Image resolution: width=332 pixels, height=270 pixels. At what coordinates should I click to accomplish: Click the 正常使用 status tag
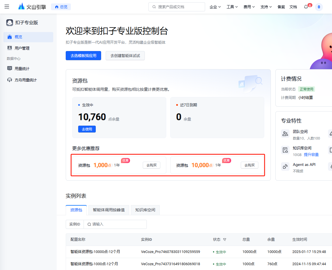tap(307, 89)
